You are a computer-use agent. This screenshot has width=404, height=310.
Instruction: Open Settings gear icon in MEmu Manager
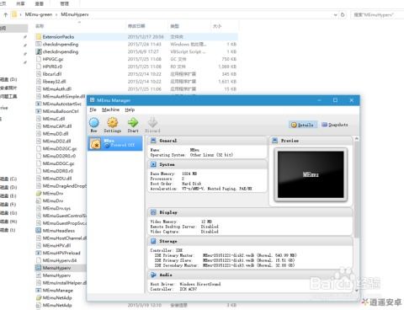click(113, 123)
